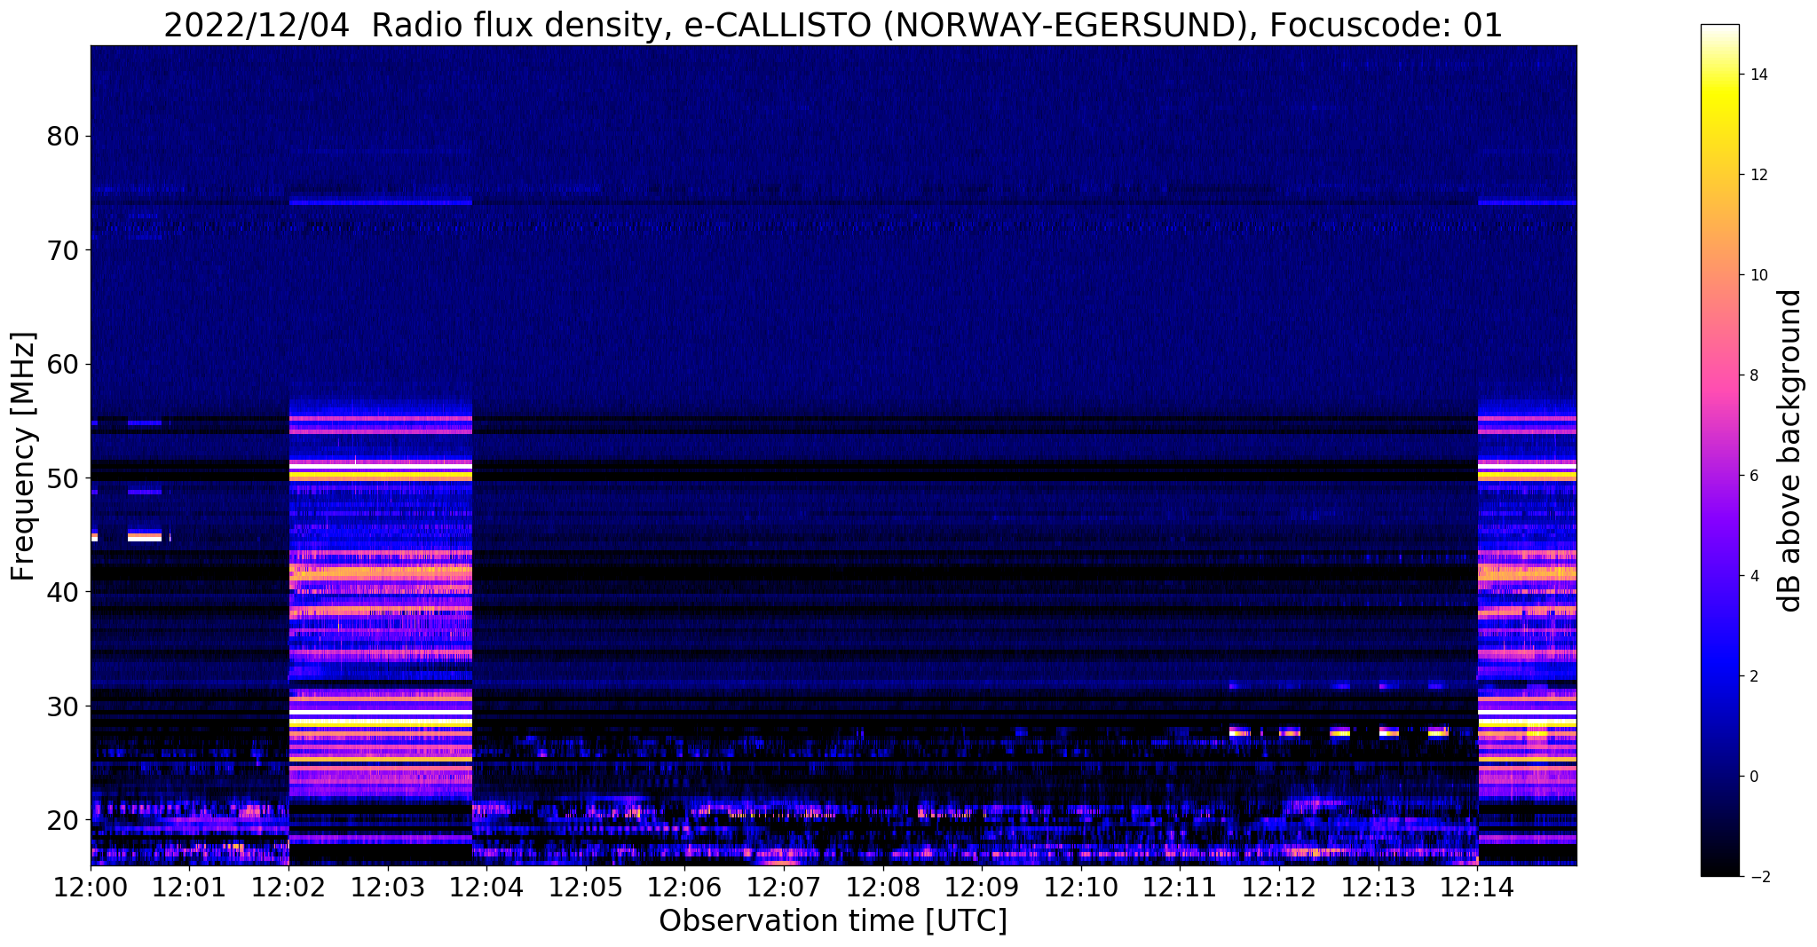Click the 12:10 time tick label
1817x947 pixels.
tap(1081, 887)
